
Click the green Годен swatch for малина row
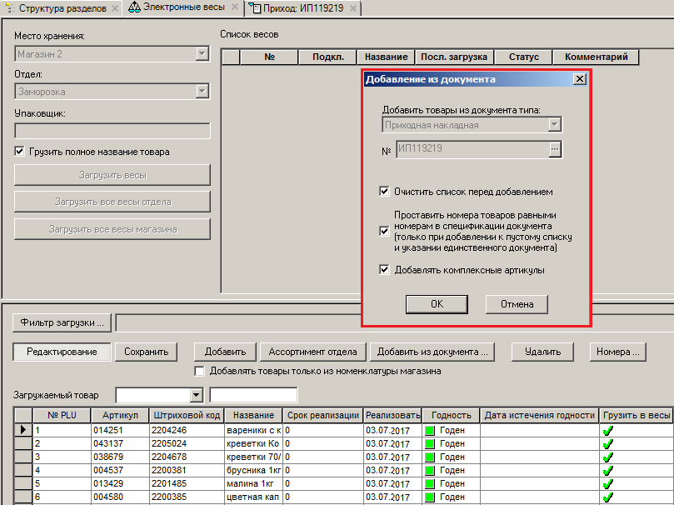[x=429, y=483]
